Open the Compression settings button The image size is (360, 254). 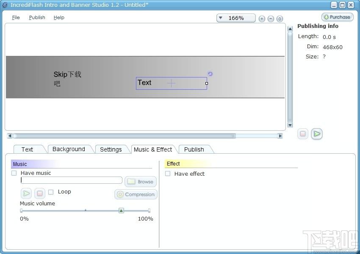click(136, 194)
